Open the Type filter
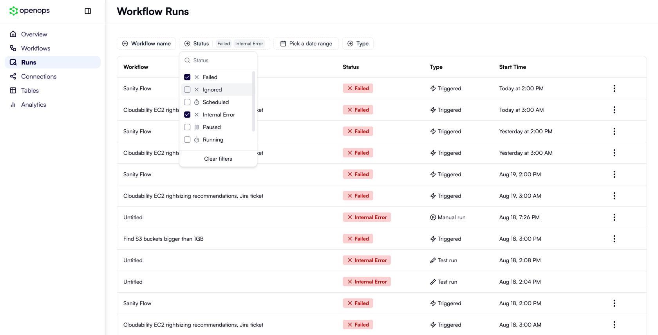 coord(358,43)
